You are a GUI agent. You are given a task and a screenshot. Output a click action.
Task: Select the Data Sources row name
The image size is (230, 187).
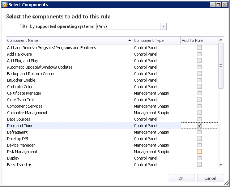click(x=19, y=119)
